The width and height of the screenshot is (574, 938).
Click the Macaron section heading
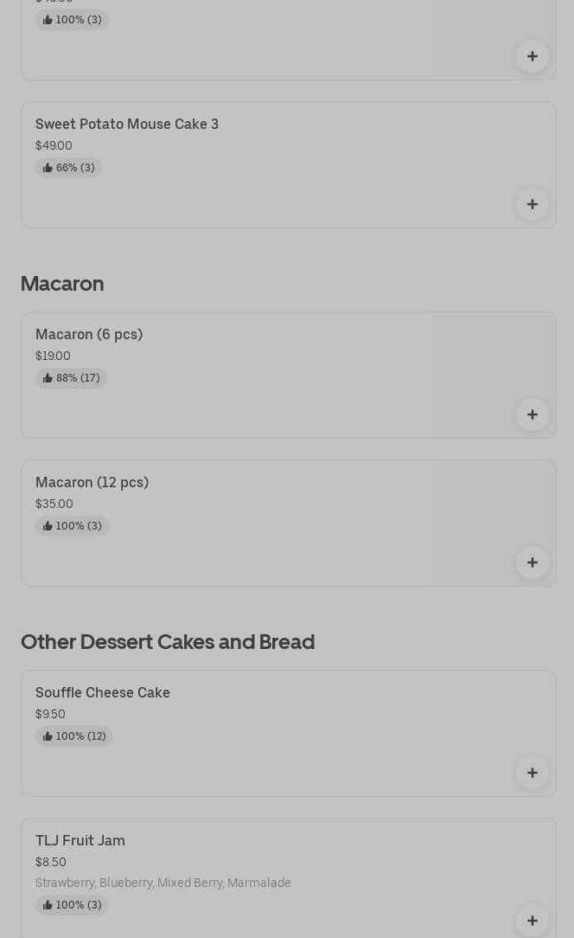click(x=62, y=284)
